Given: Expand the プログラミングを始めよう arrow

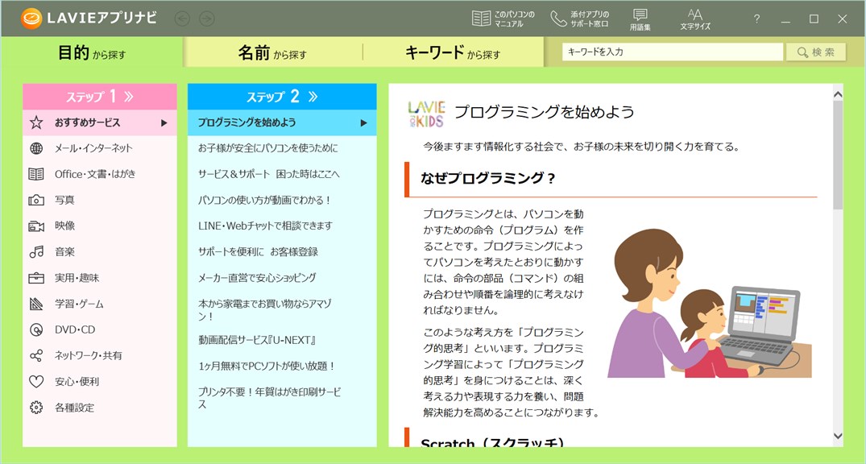Looking at the screenshot, I should coord(363,122).
